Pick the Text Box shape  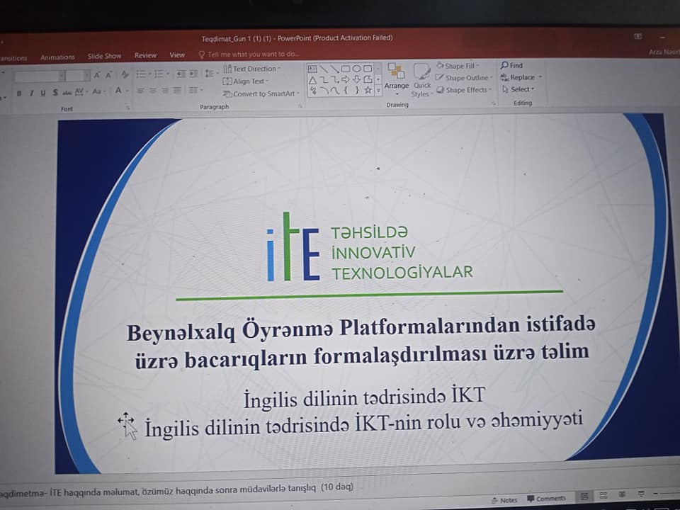point(312,69)
